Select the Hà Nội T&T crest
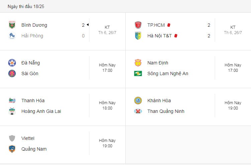The width and height of the screenshot is (251, 165). pos(138,36)
